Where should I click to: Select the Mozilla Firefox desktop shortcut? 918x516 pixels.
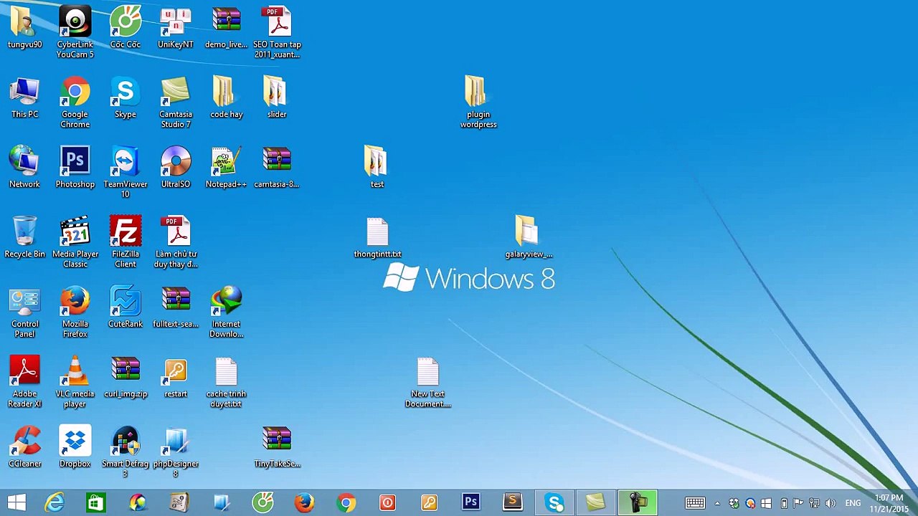75,312
